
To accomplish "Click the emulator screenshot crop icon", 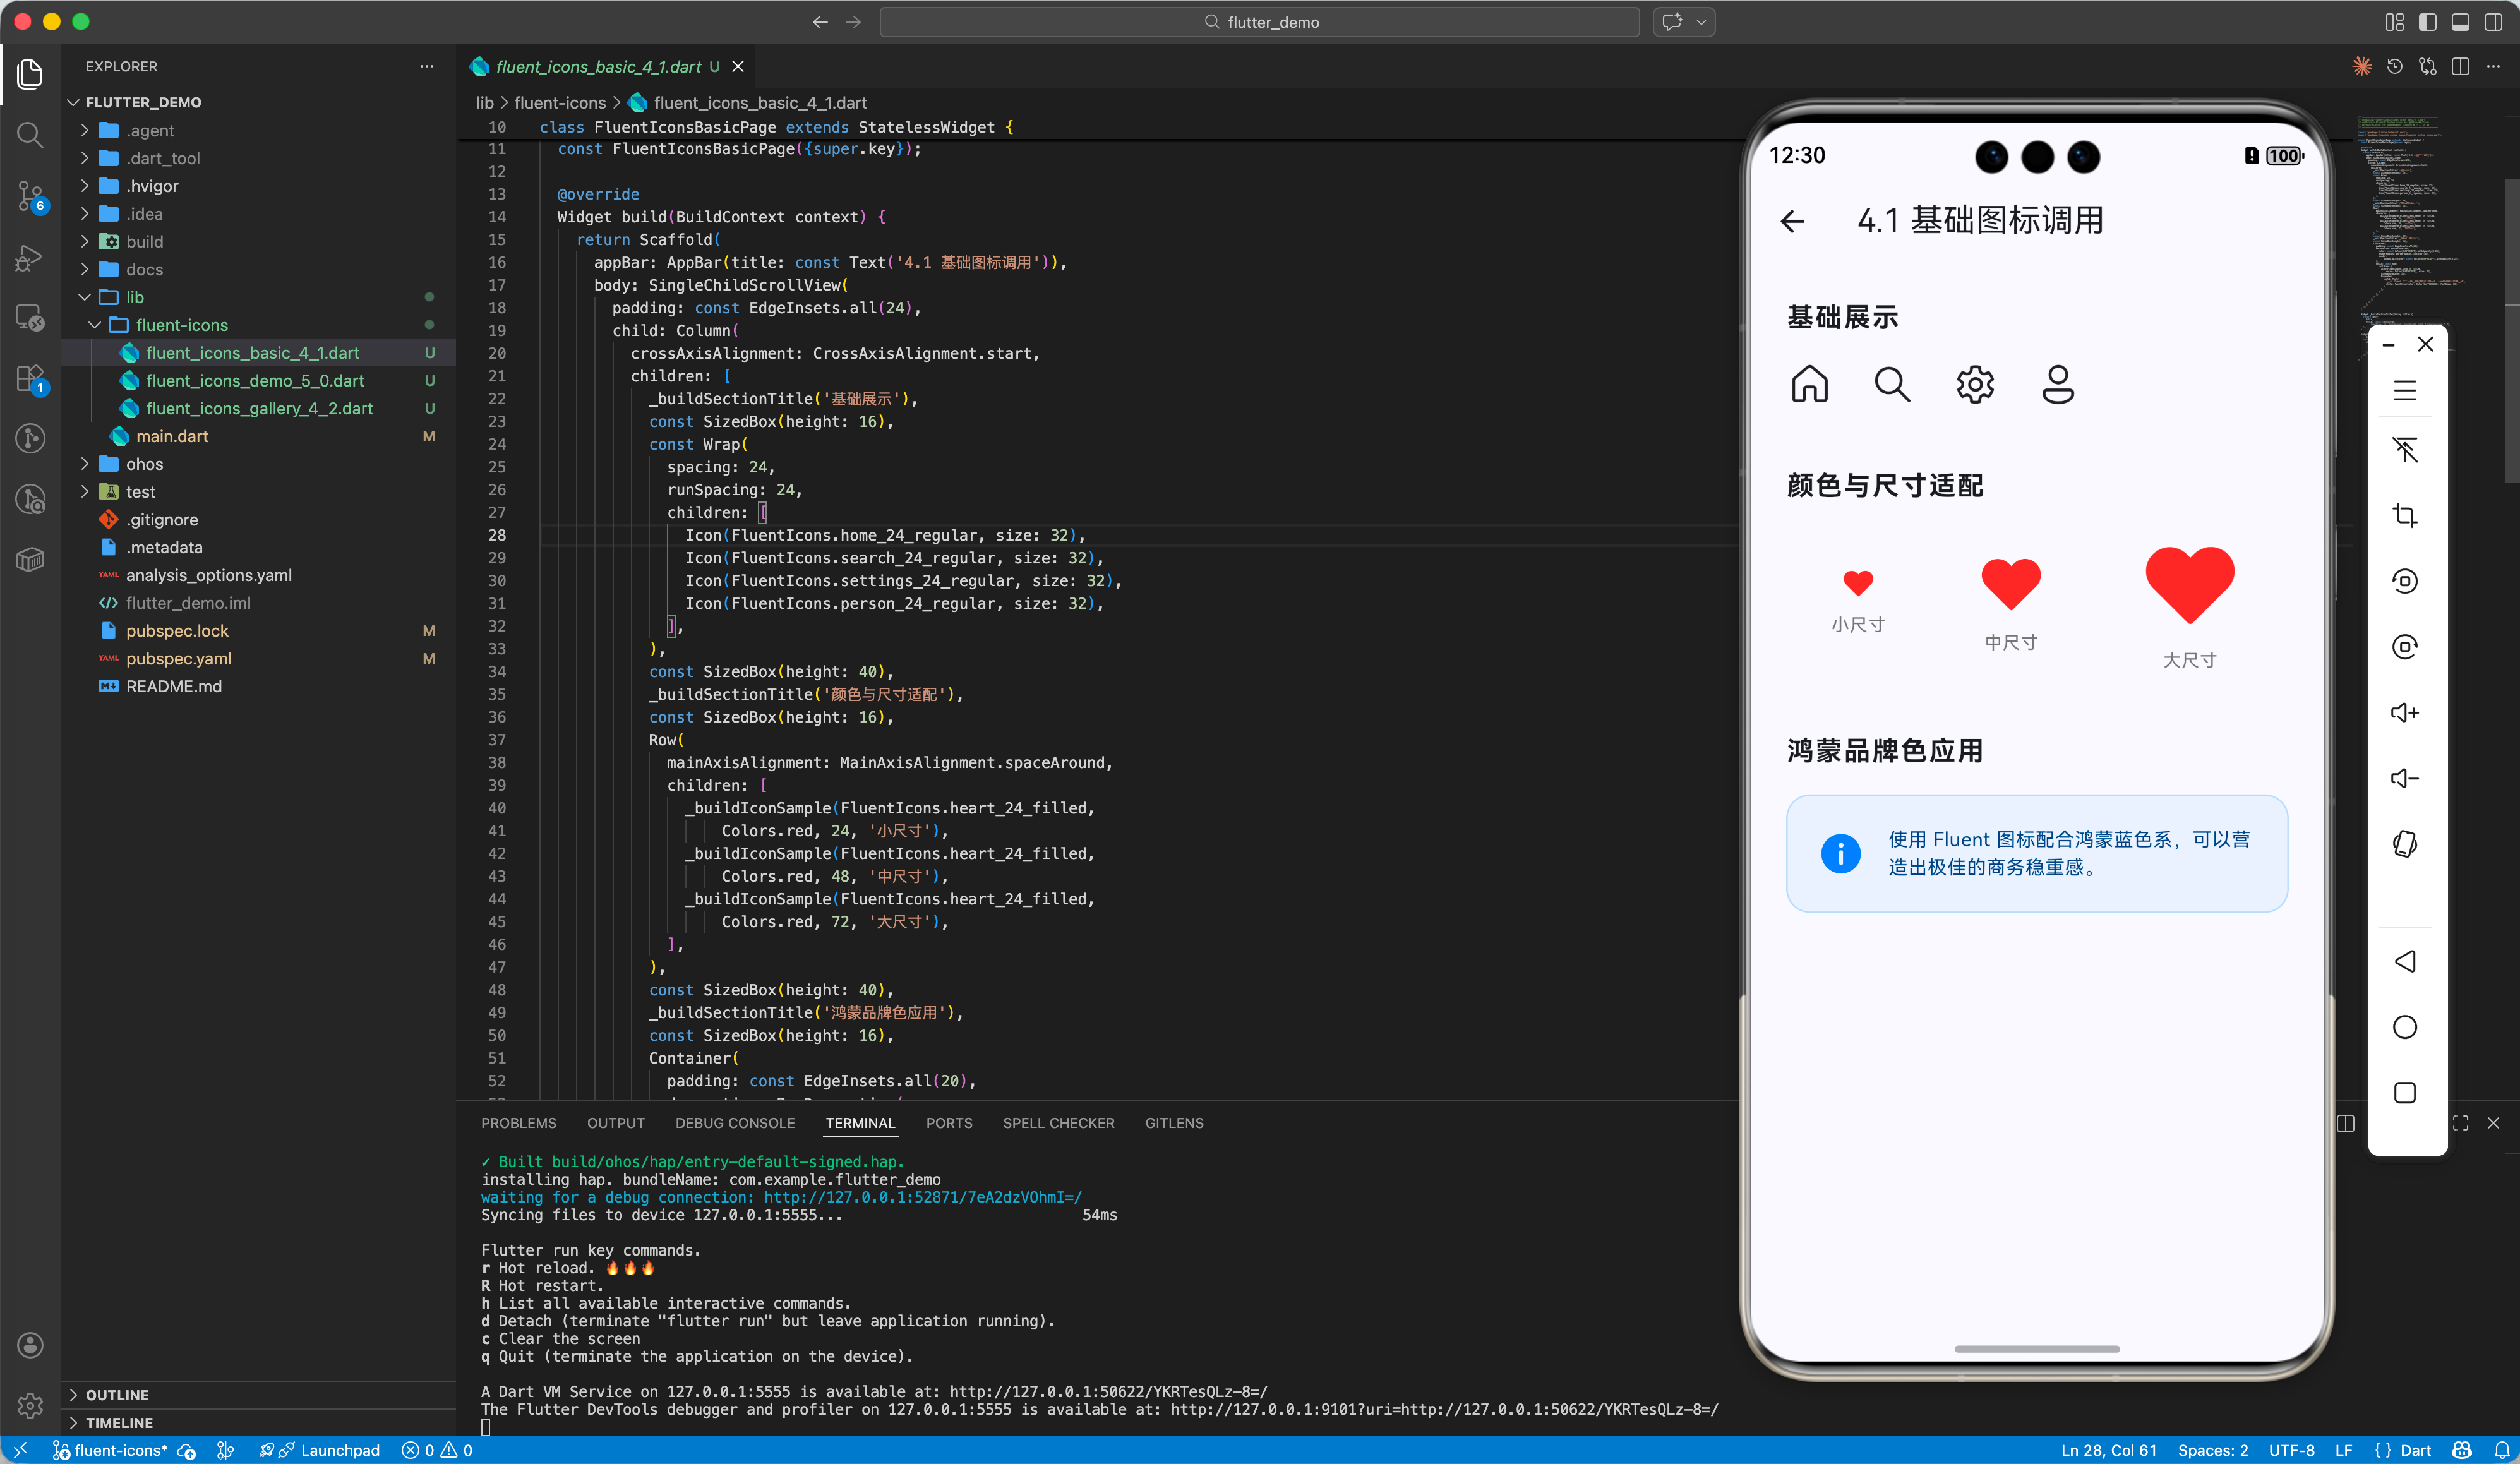I will (2404, 515).
